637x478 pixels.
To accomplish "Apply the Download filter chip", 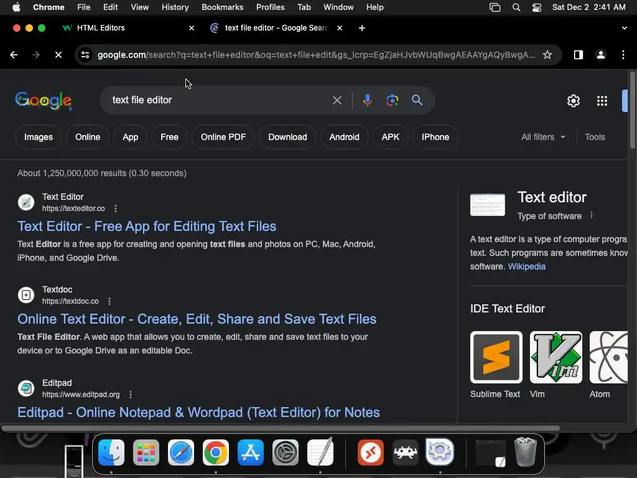I will click(x=287, y=137).
